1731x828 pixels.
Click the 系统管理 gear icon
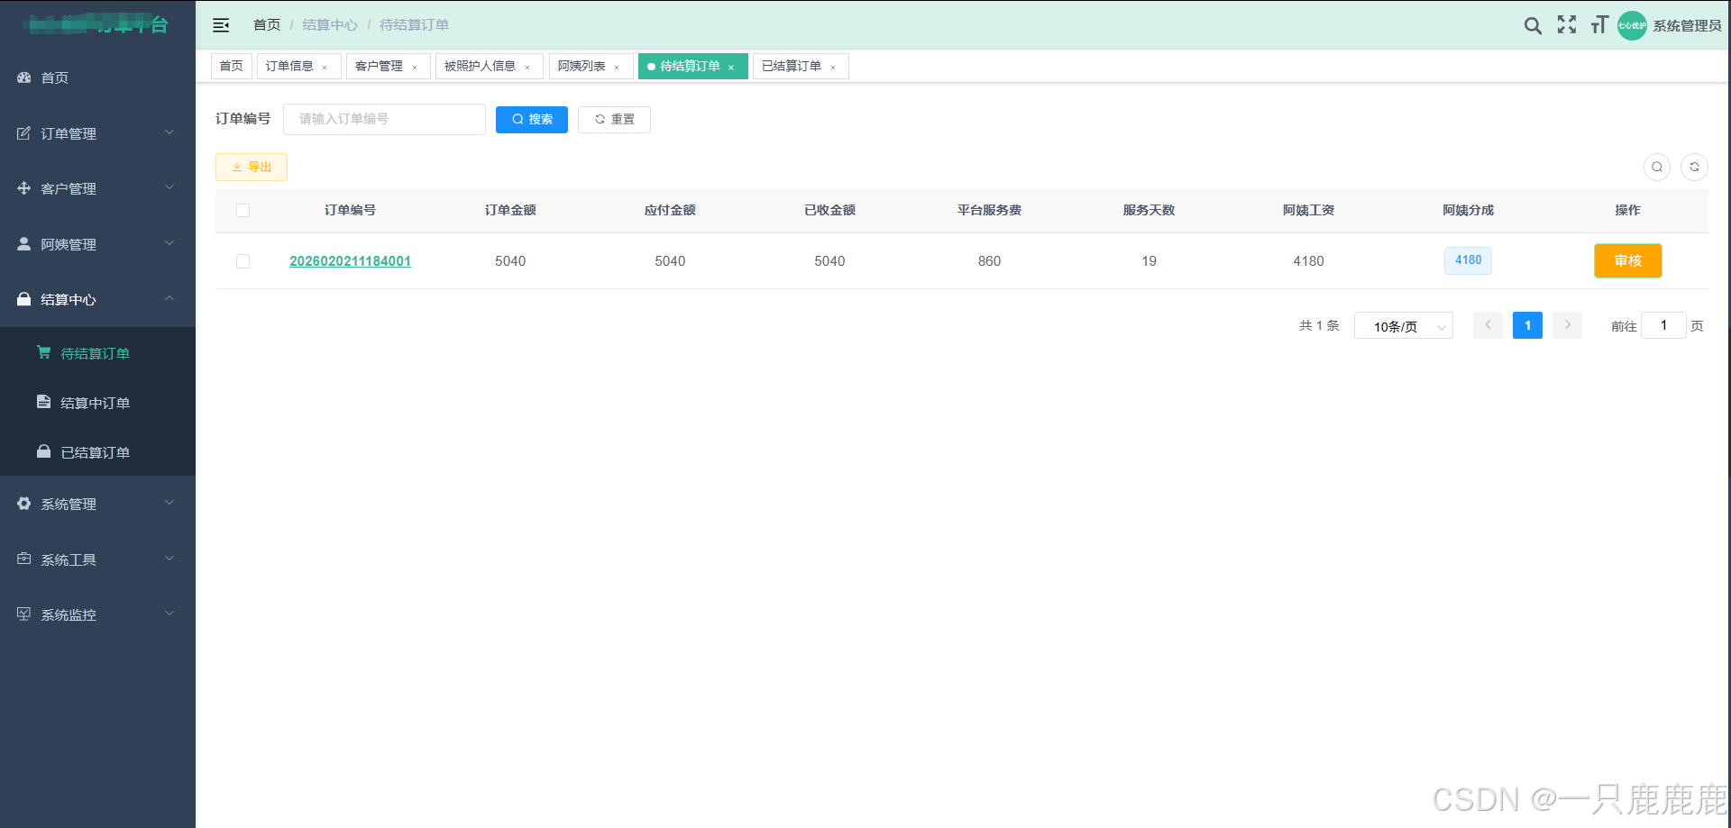point(24,504)
